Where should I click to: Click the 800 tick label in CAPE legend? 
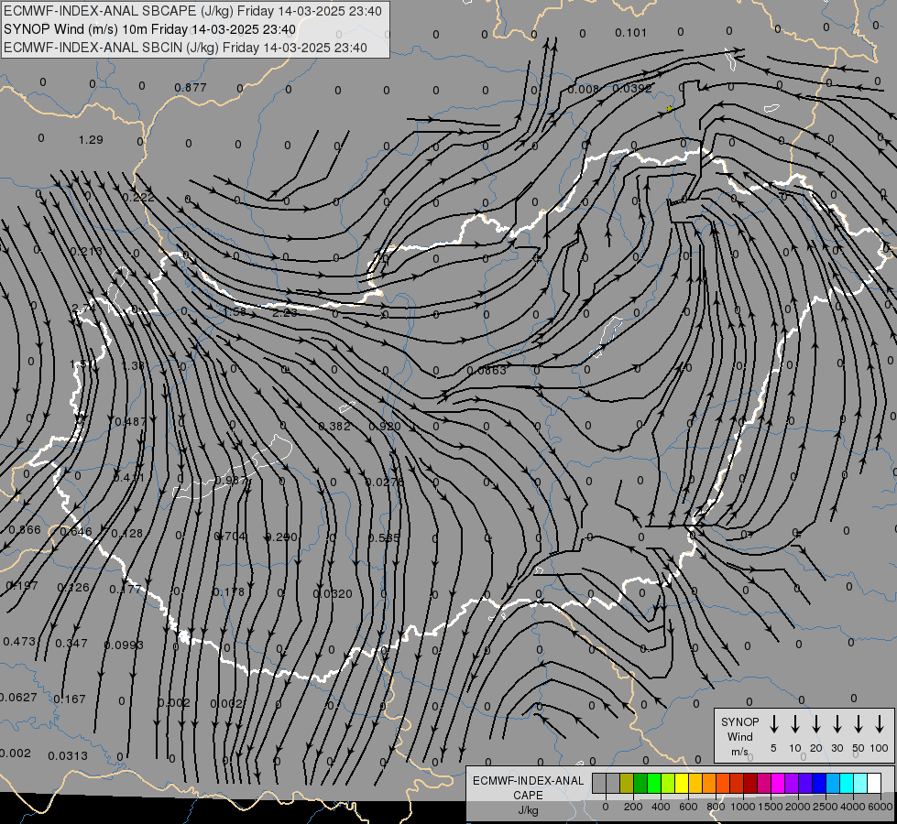pyautogui.click(x=716, y=807)
